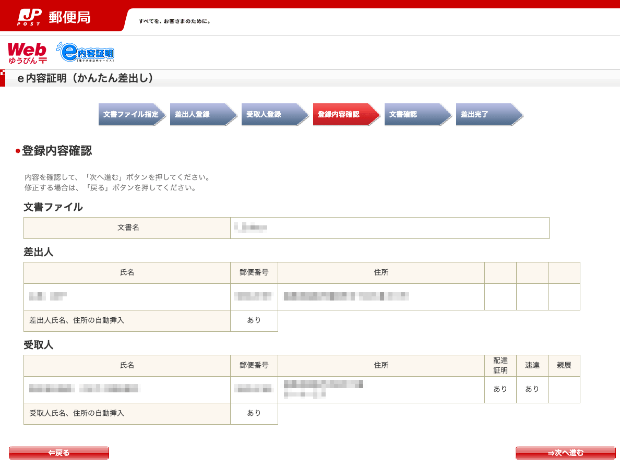Select the 文書ファイル指定 step
The width and height of the screenshot is (620, 468).
coord(132,115)
